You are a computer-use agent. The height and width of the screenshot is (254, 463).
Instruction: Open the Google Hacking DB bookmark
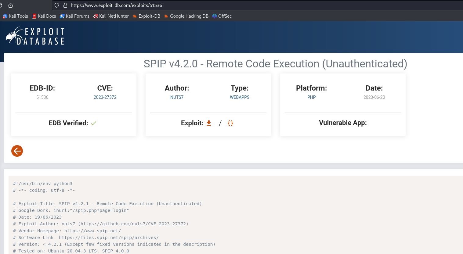pos(186,16)
